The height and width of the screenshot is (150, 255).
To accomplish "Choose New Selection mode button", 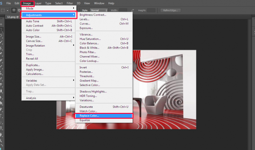I will (14, 10).
